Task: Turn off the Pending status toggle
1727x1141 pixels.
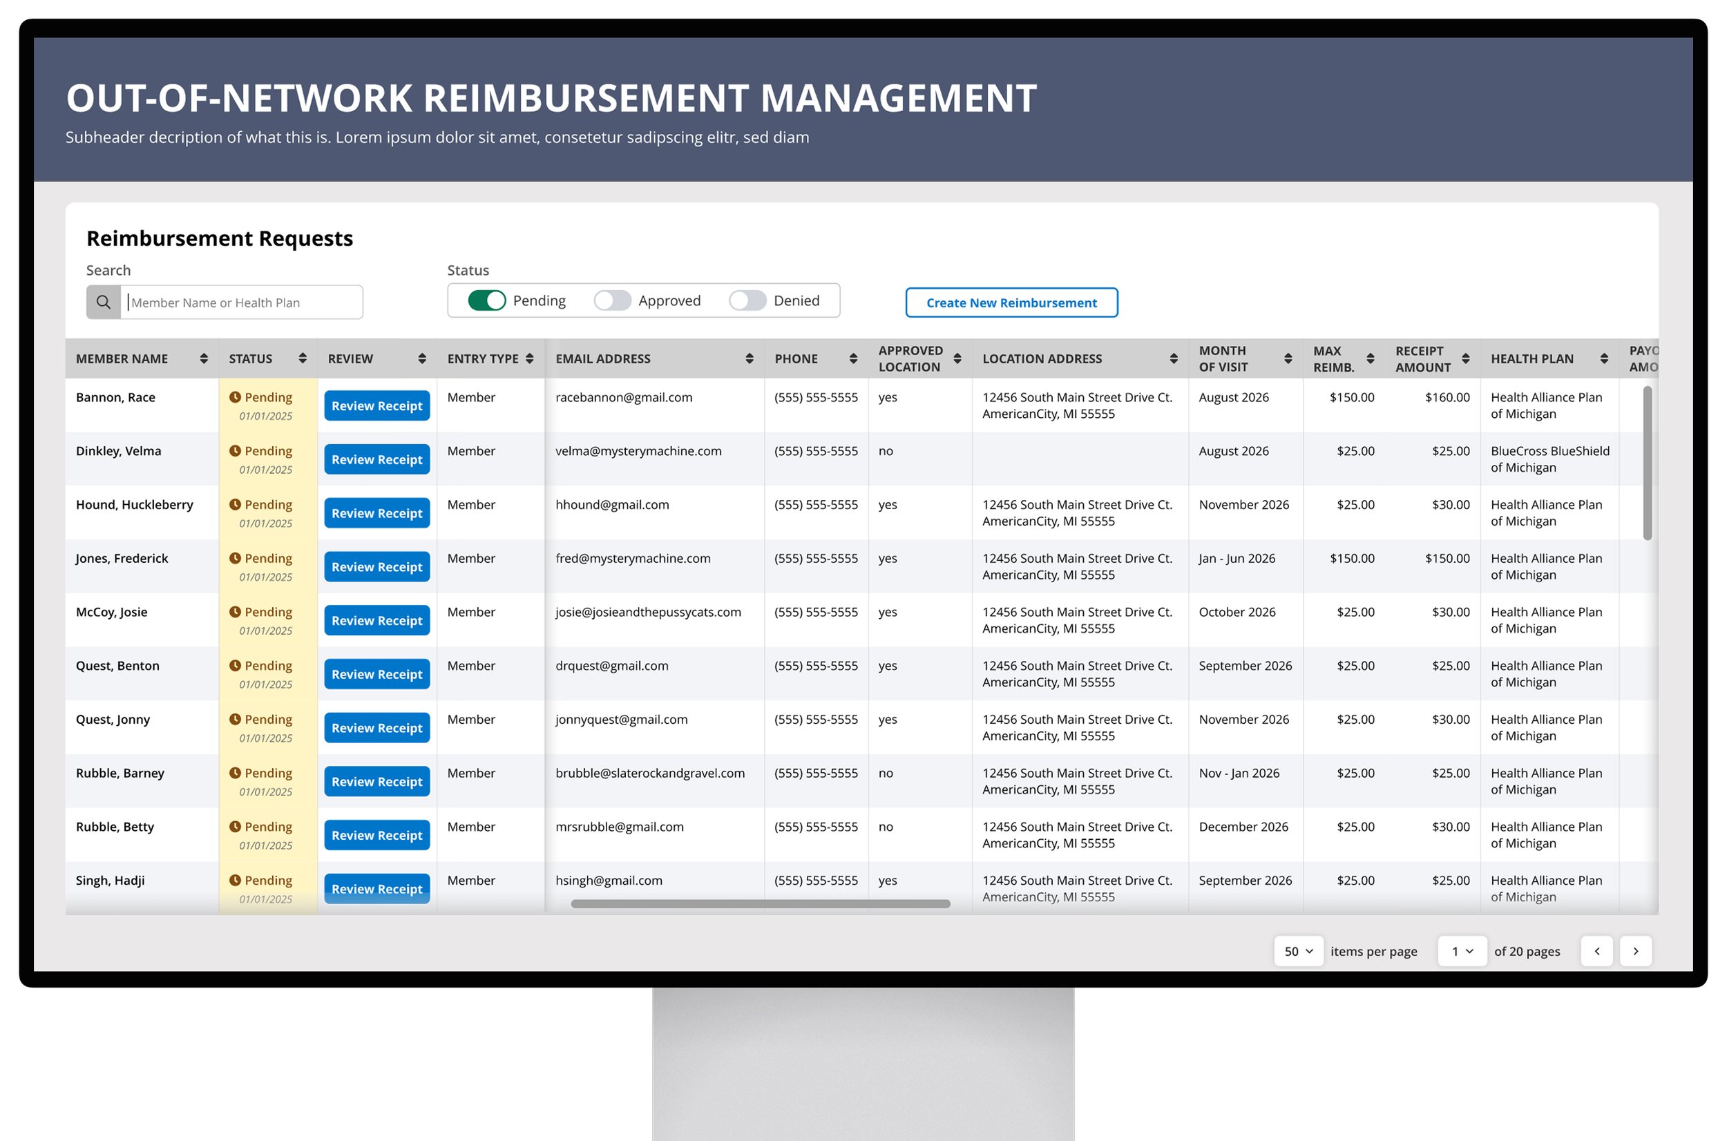Action: (487, 300)
